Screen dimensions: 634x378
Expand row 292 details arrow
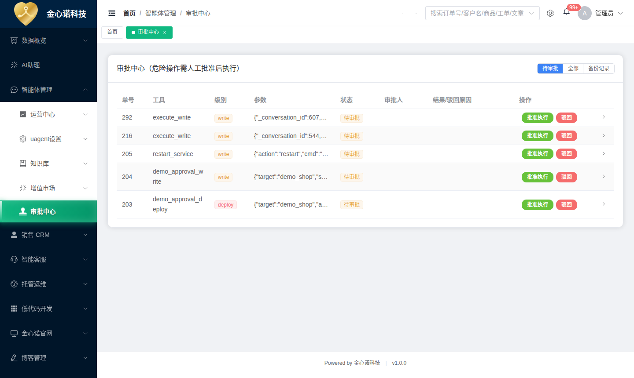[x=604, y=117]
